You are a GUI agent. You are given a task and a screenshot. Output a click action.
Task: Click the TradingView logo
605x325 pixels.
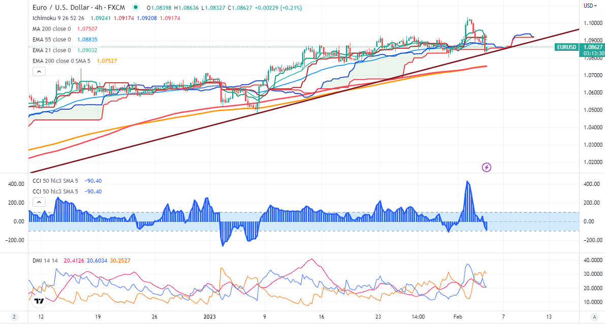[x=39, y=301]
